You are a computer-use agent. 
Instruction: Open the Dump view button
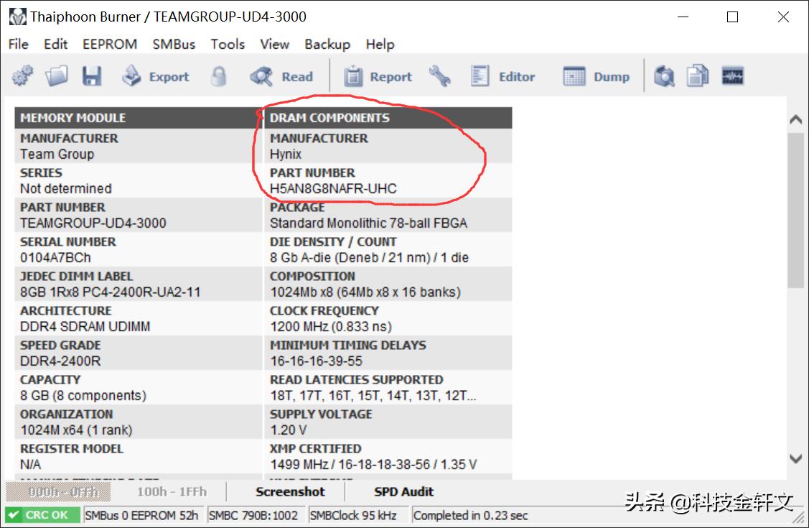click(596, 76)
